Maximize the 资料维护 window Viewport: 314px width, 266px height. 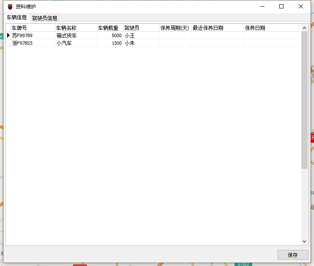281,7
